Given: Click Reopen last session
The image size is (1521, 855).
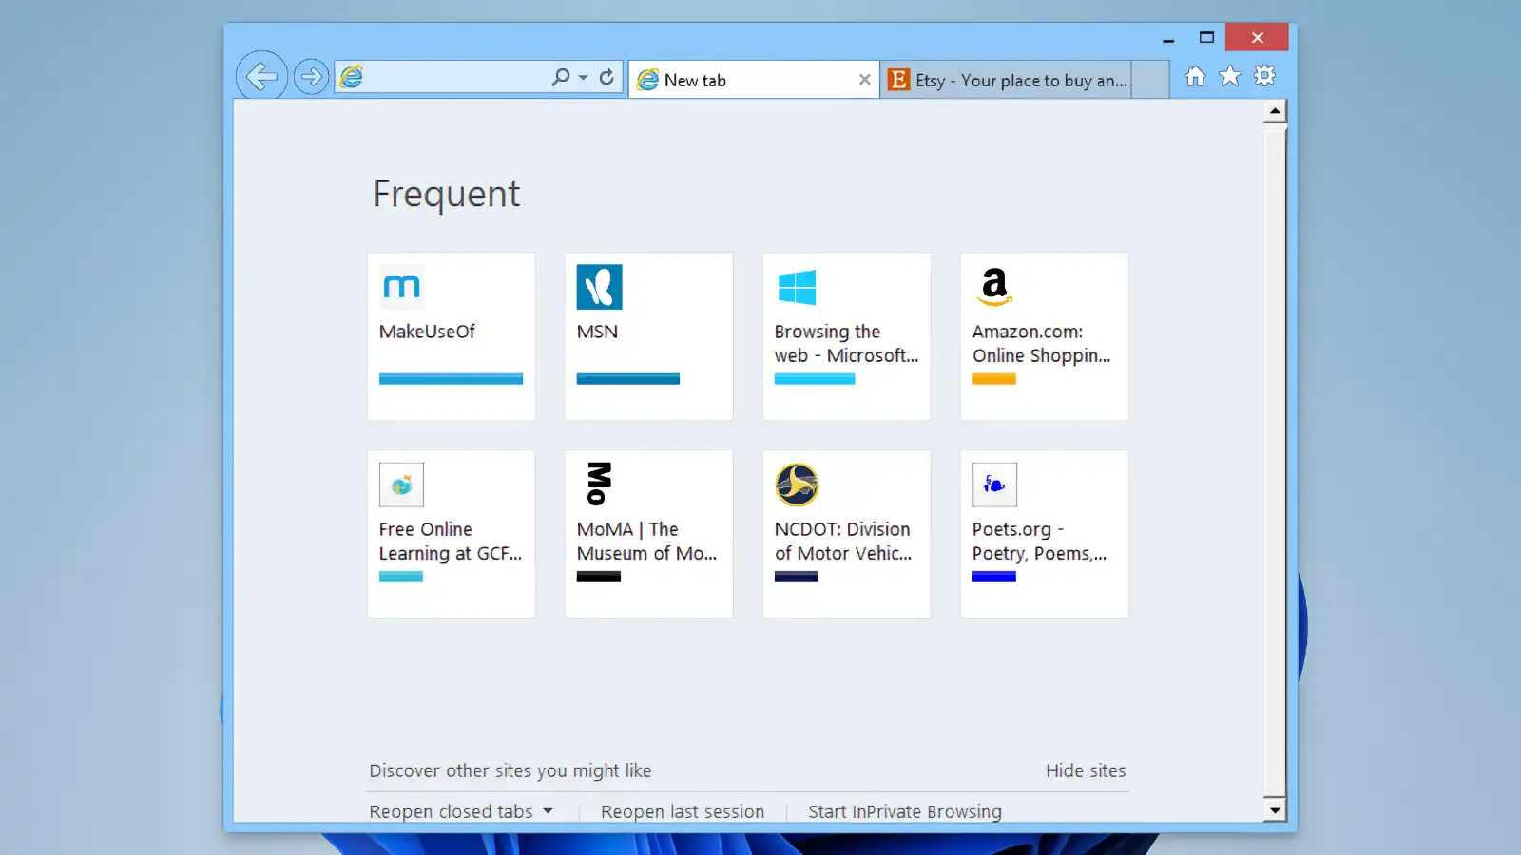Looking at the screenshot, I should point(682,810).
